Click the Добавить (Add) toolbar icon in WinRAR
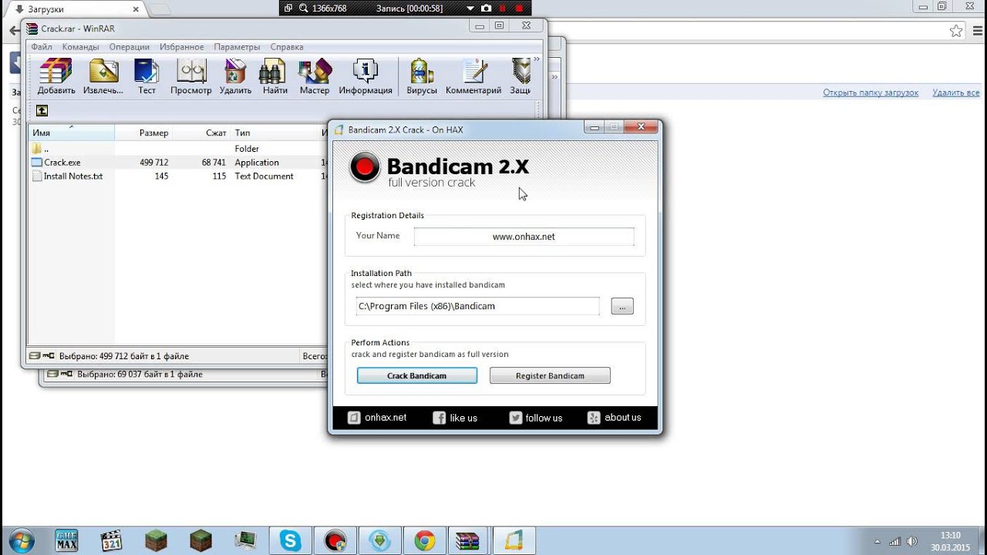 coord(56,77)
